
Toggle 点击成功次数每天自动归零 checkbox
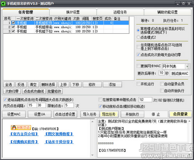tap(139, 55)
